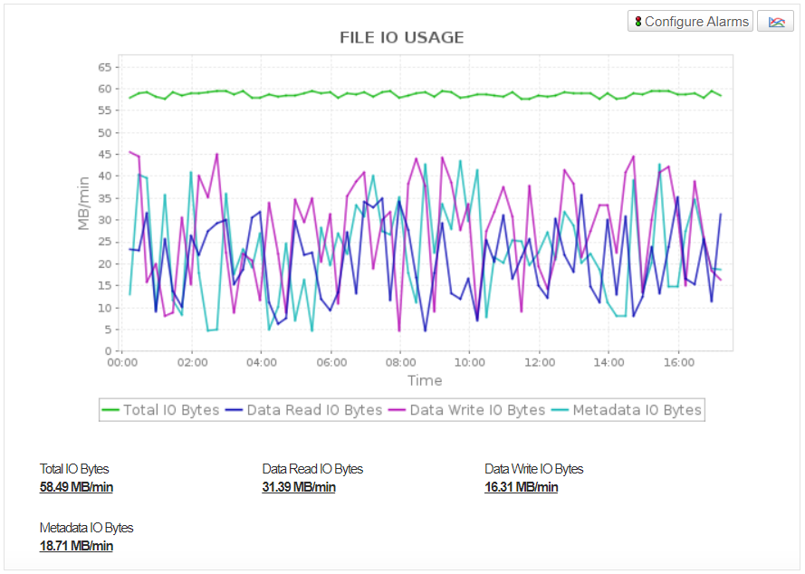Image resolution: width=805 pixels, height=574 pixels.
Task: Click the cyan Metadata IO legend line
Action: click(560, 410)
